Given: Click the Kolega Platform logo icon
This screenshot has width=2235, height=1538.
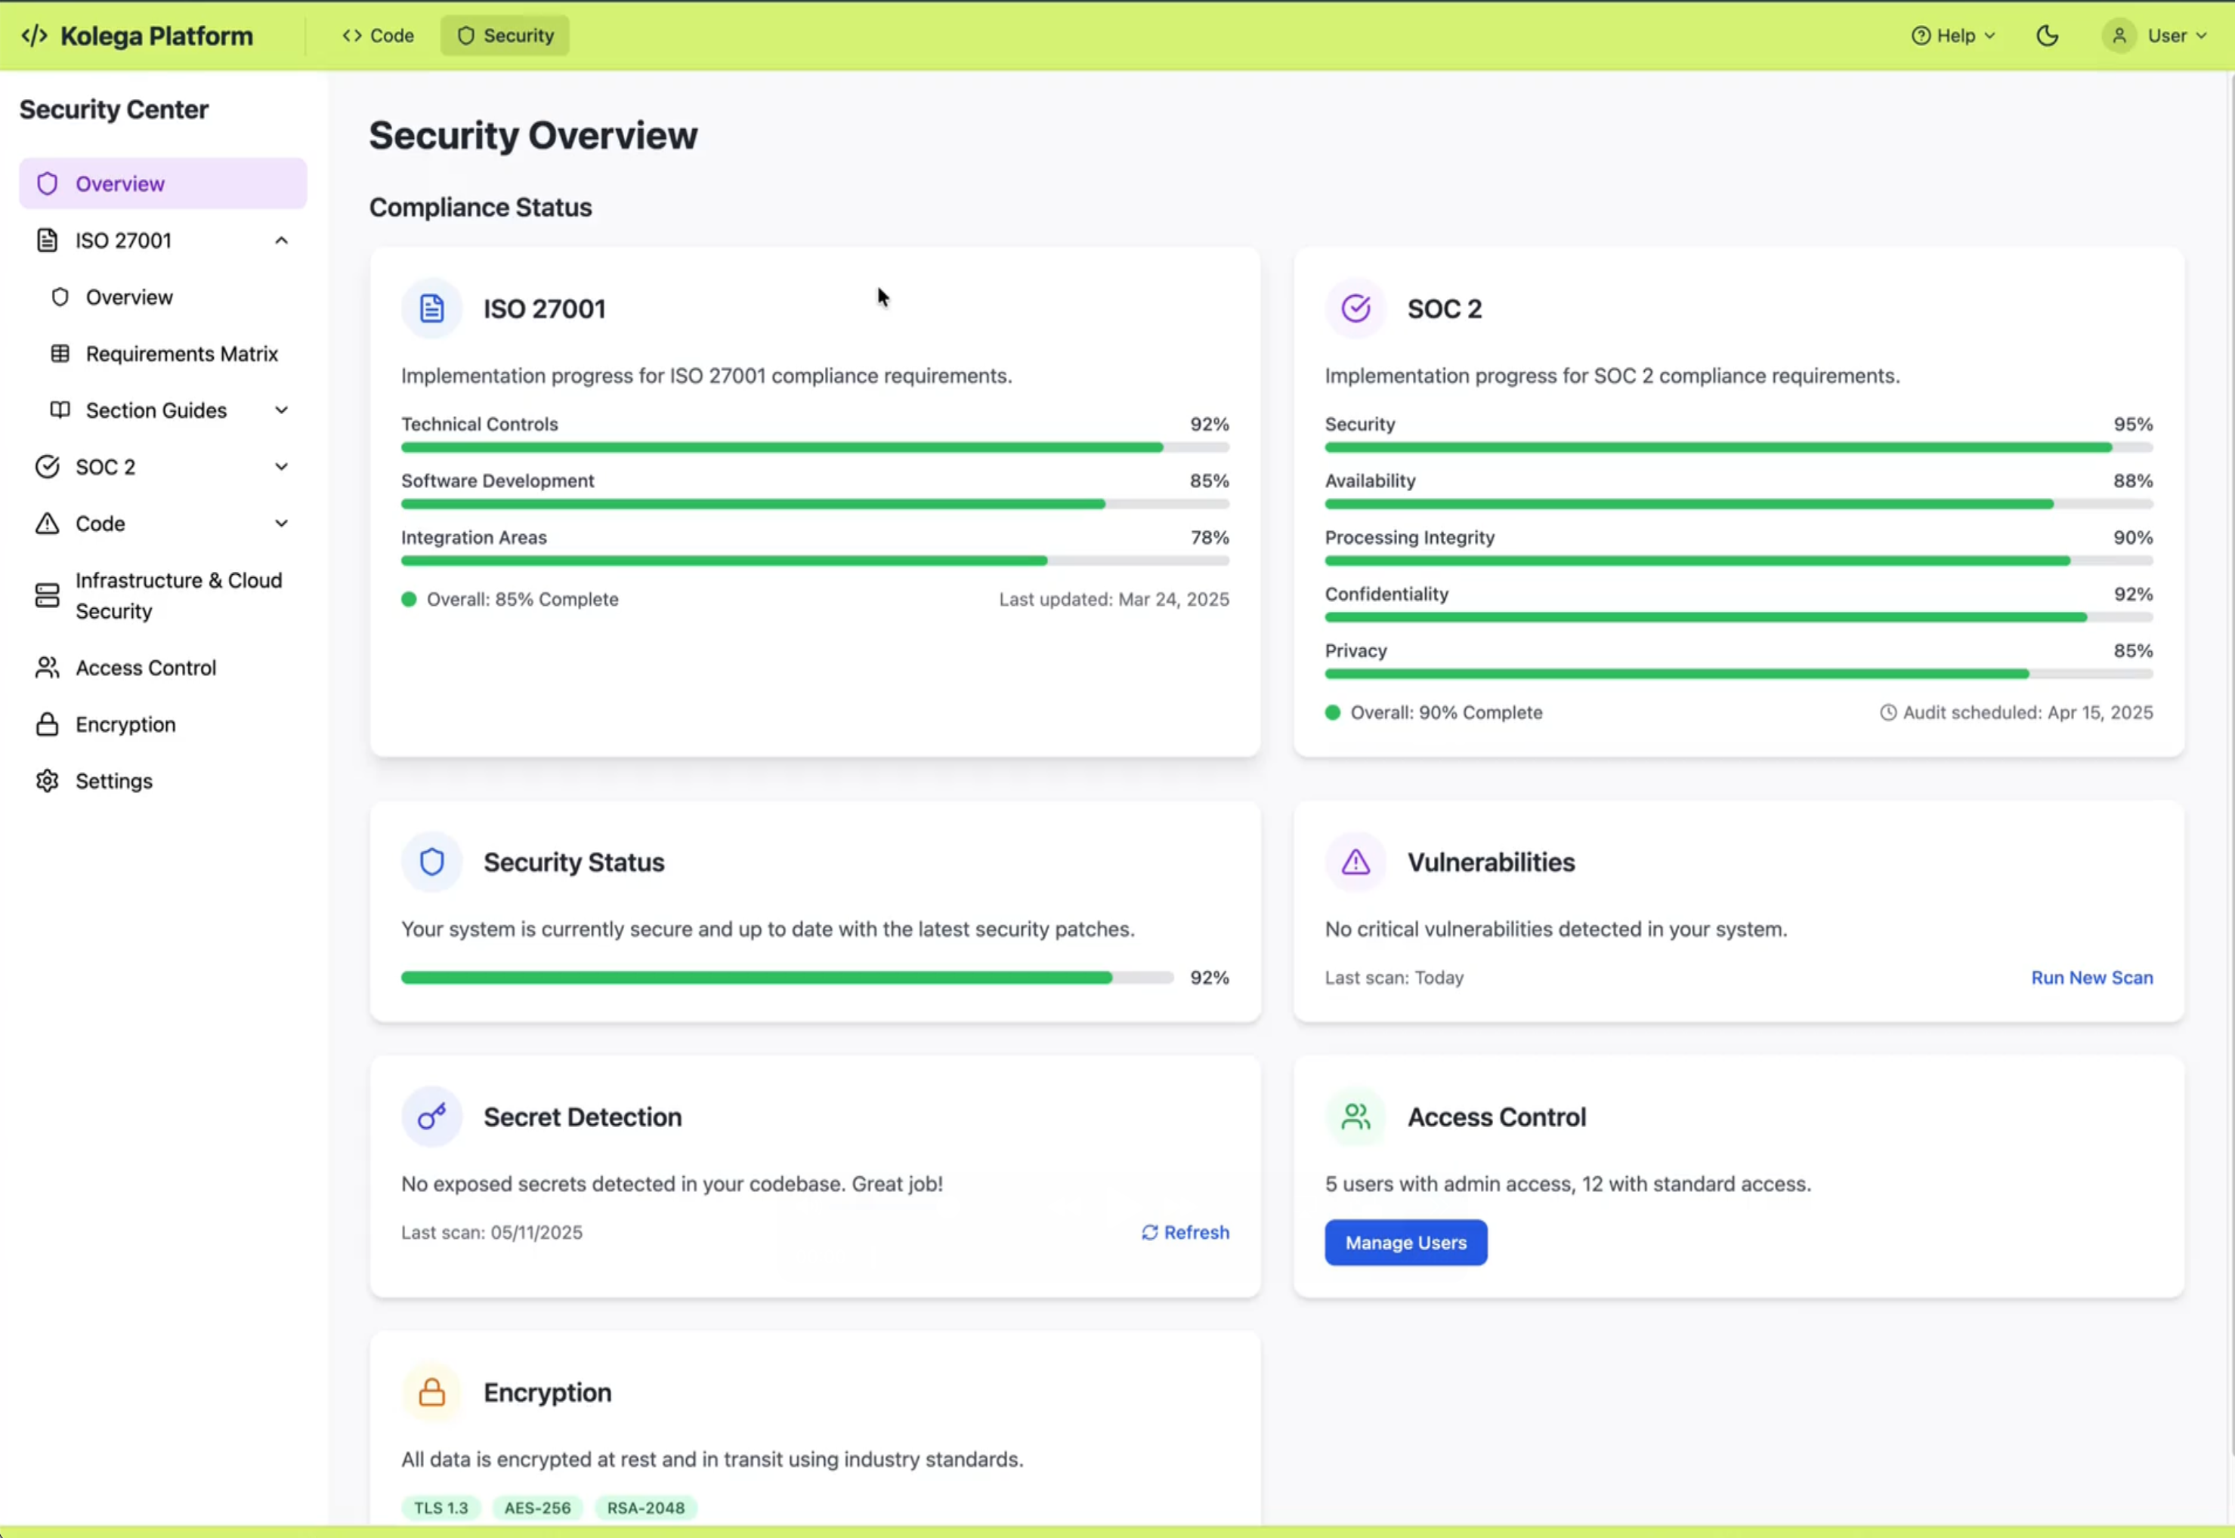Looking at the screenshot, I should click(x=35, y=36).
